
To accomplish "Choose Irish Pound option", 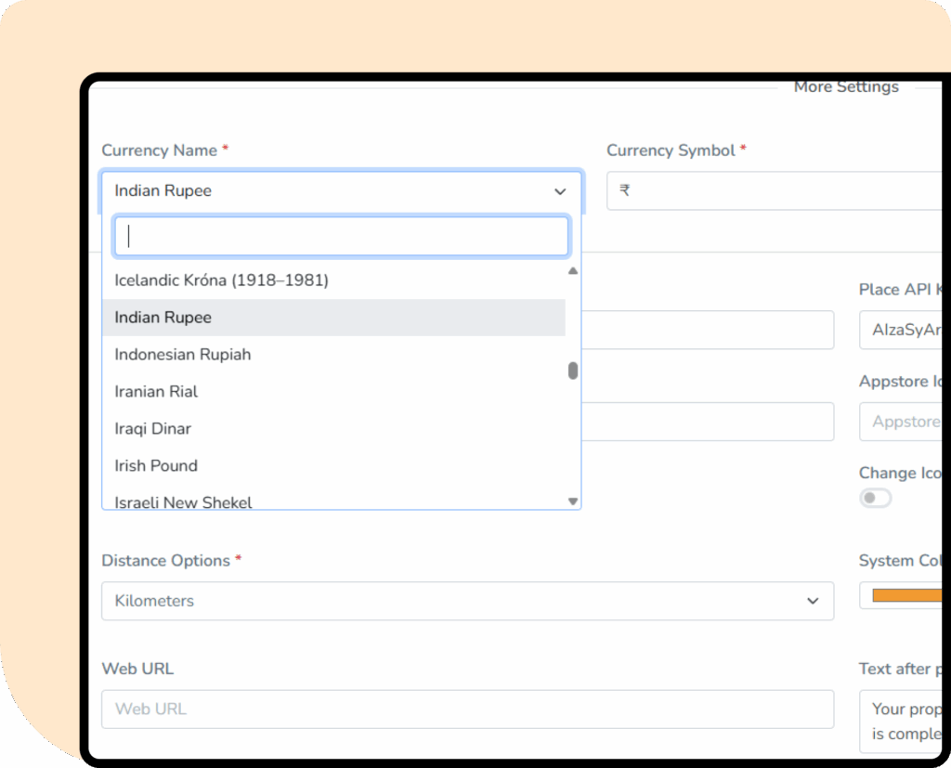I will coord(333,465).
